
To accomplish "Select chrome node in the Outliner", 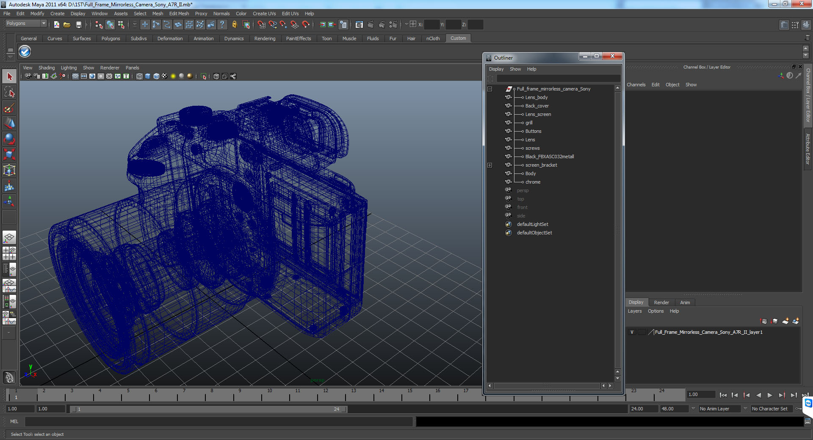I will click(x=533, y=182).
